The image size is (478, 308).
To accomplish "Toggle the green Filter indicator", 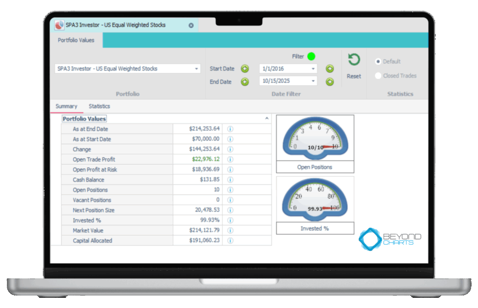I will 311,56.
